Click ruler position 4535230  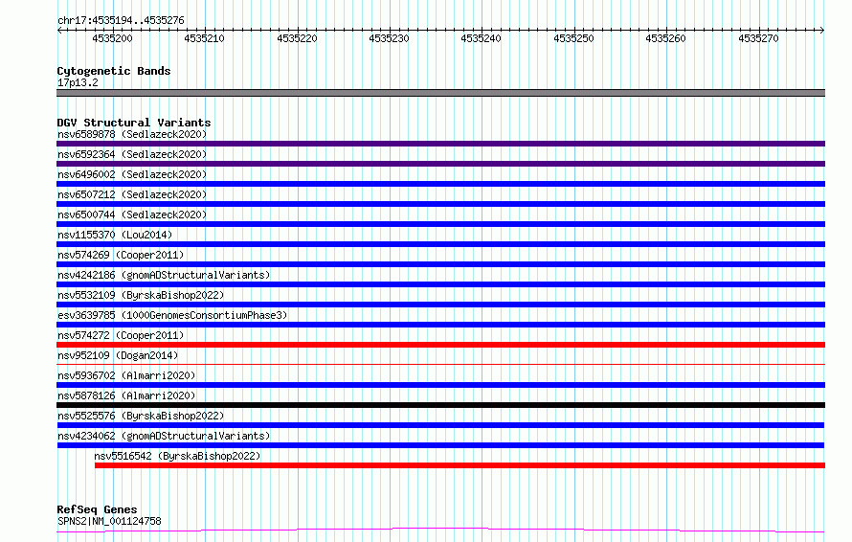[x=389, y=38]
